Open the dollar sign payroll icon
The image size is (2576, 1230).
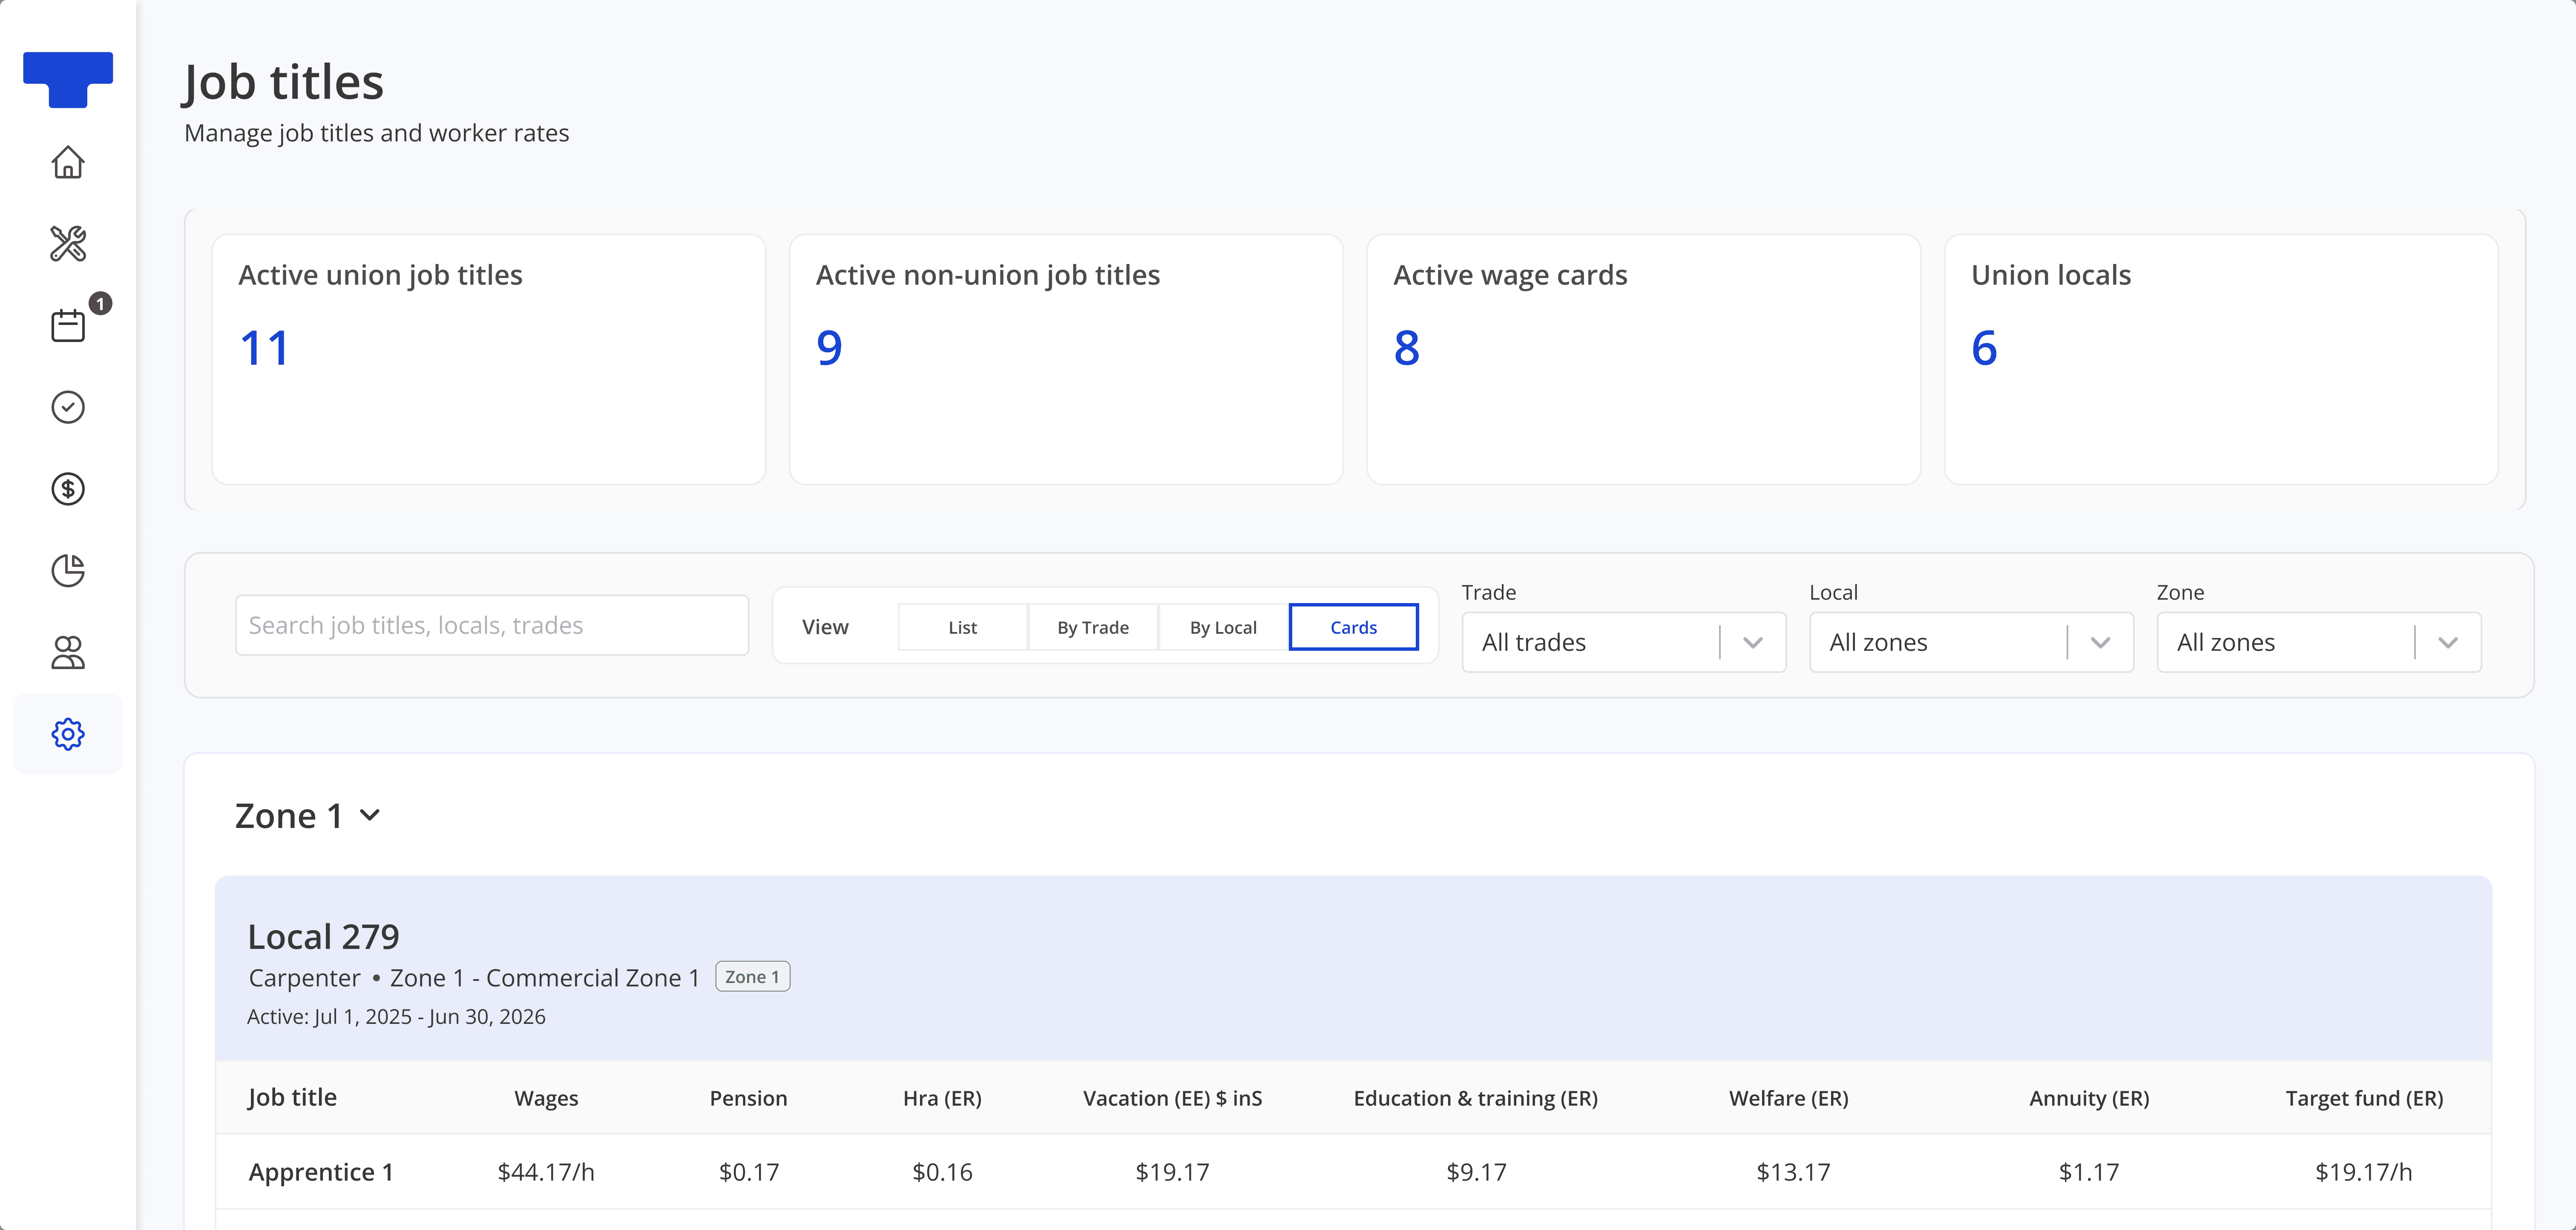(68, 489)
